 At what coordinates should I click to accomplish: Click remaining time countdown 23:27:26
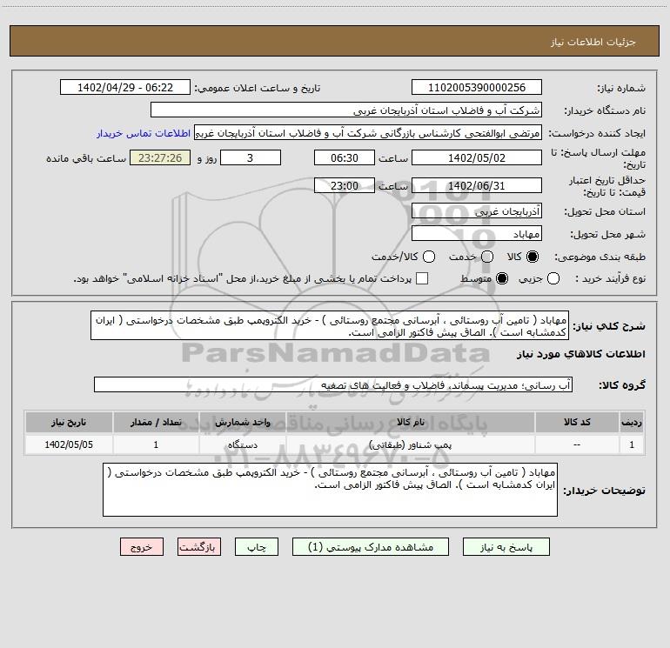coord(160,157)
